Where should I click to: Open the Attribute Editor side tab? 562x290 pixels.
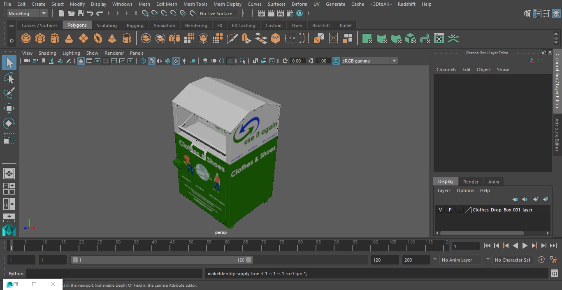click(557, 135)
